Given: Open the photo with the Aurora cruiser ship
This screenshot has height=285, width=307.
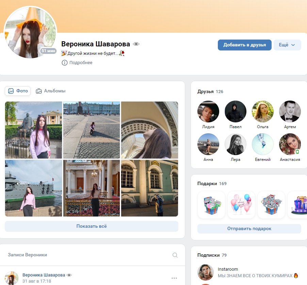Looking at the screenshot, I should coord(33,188).
